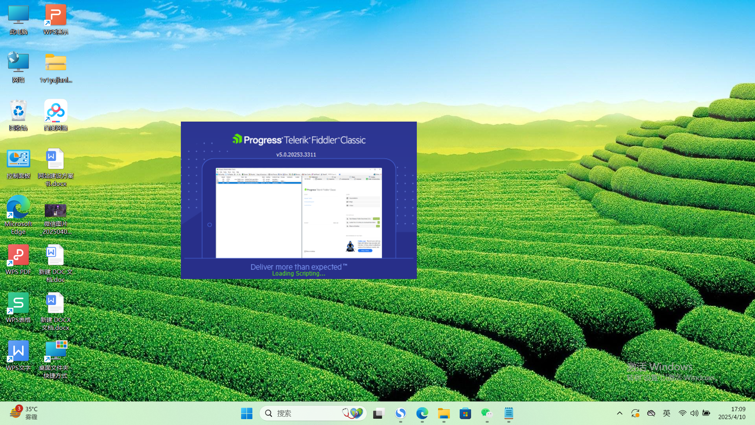Open Task View from the taskbar
Image resolution: width=755 pixels, height=425 pixels.
point(379,413)
